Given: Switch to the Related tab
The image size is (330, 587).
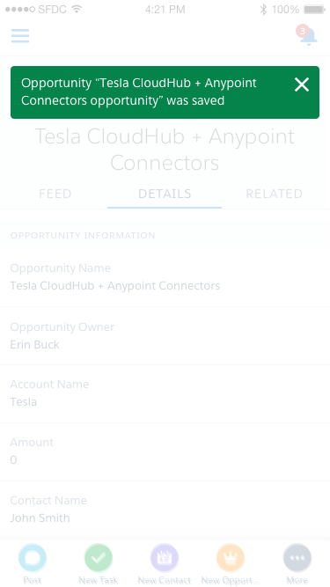Looking at the screenshot, I should (x=275, y=194).
